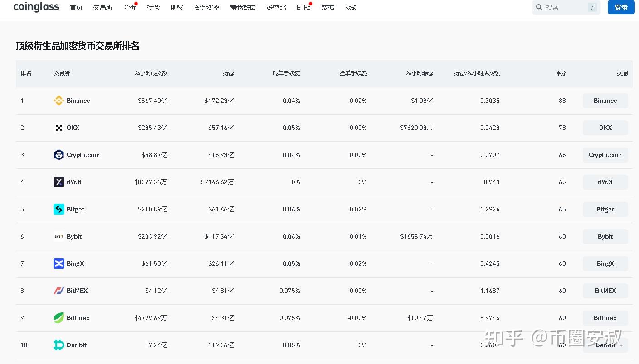Click the score 88 cell

coord(562,101)
